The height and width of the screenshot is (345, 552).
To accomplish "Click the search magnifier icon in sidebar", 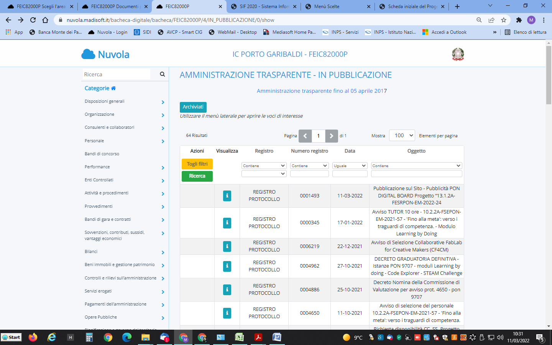I will click(x=162, y=74).
